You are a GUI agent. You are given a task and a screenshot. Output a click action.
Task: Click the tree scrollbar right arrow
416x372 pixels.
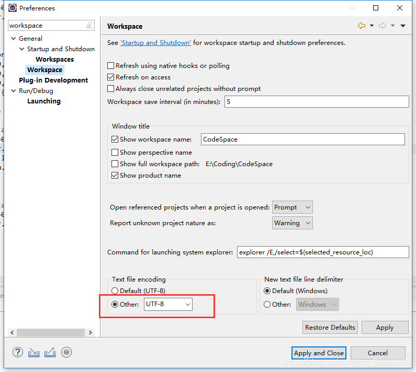(x=91, y=332)
